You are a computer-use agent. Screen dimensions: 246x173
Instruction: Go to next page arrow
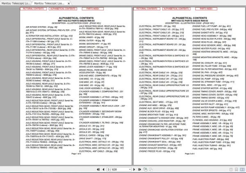click(x=134, y=169)
